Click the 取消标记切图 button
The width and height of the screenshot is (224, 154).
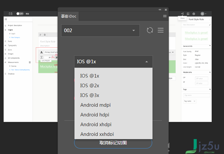(113, 143)
